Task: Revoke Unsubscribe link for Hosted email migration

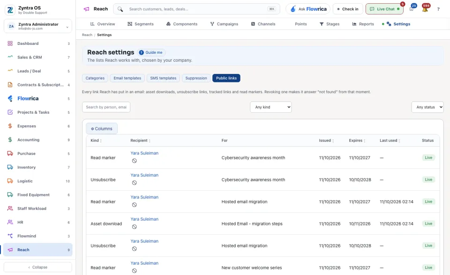Action: click(135, 249)
